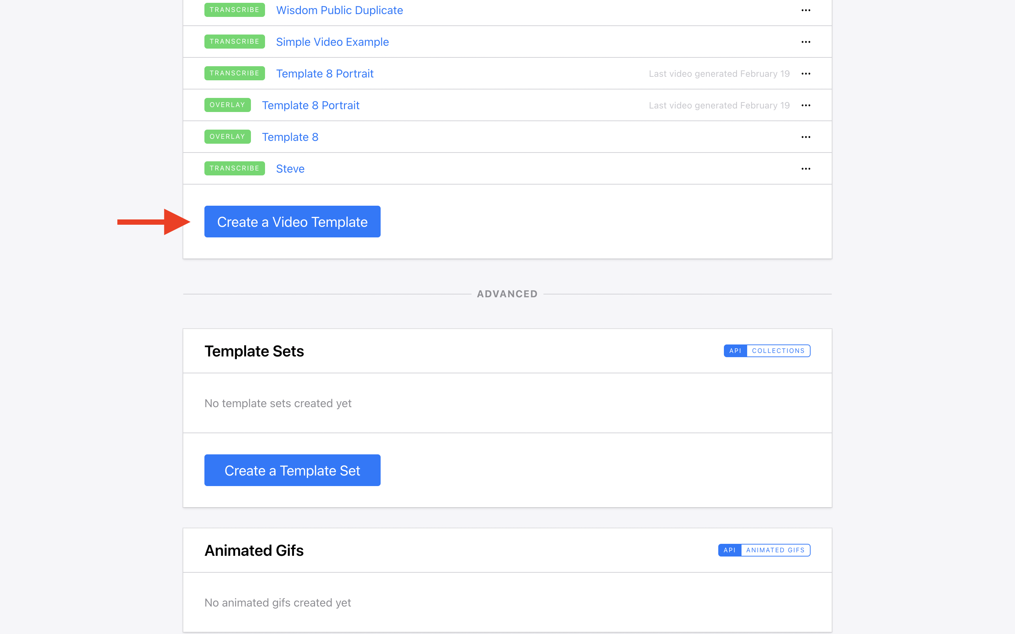This screenshot has height=634, width=1015.
Task: Click Create a Video Template button
Action: pos(292,222)
